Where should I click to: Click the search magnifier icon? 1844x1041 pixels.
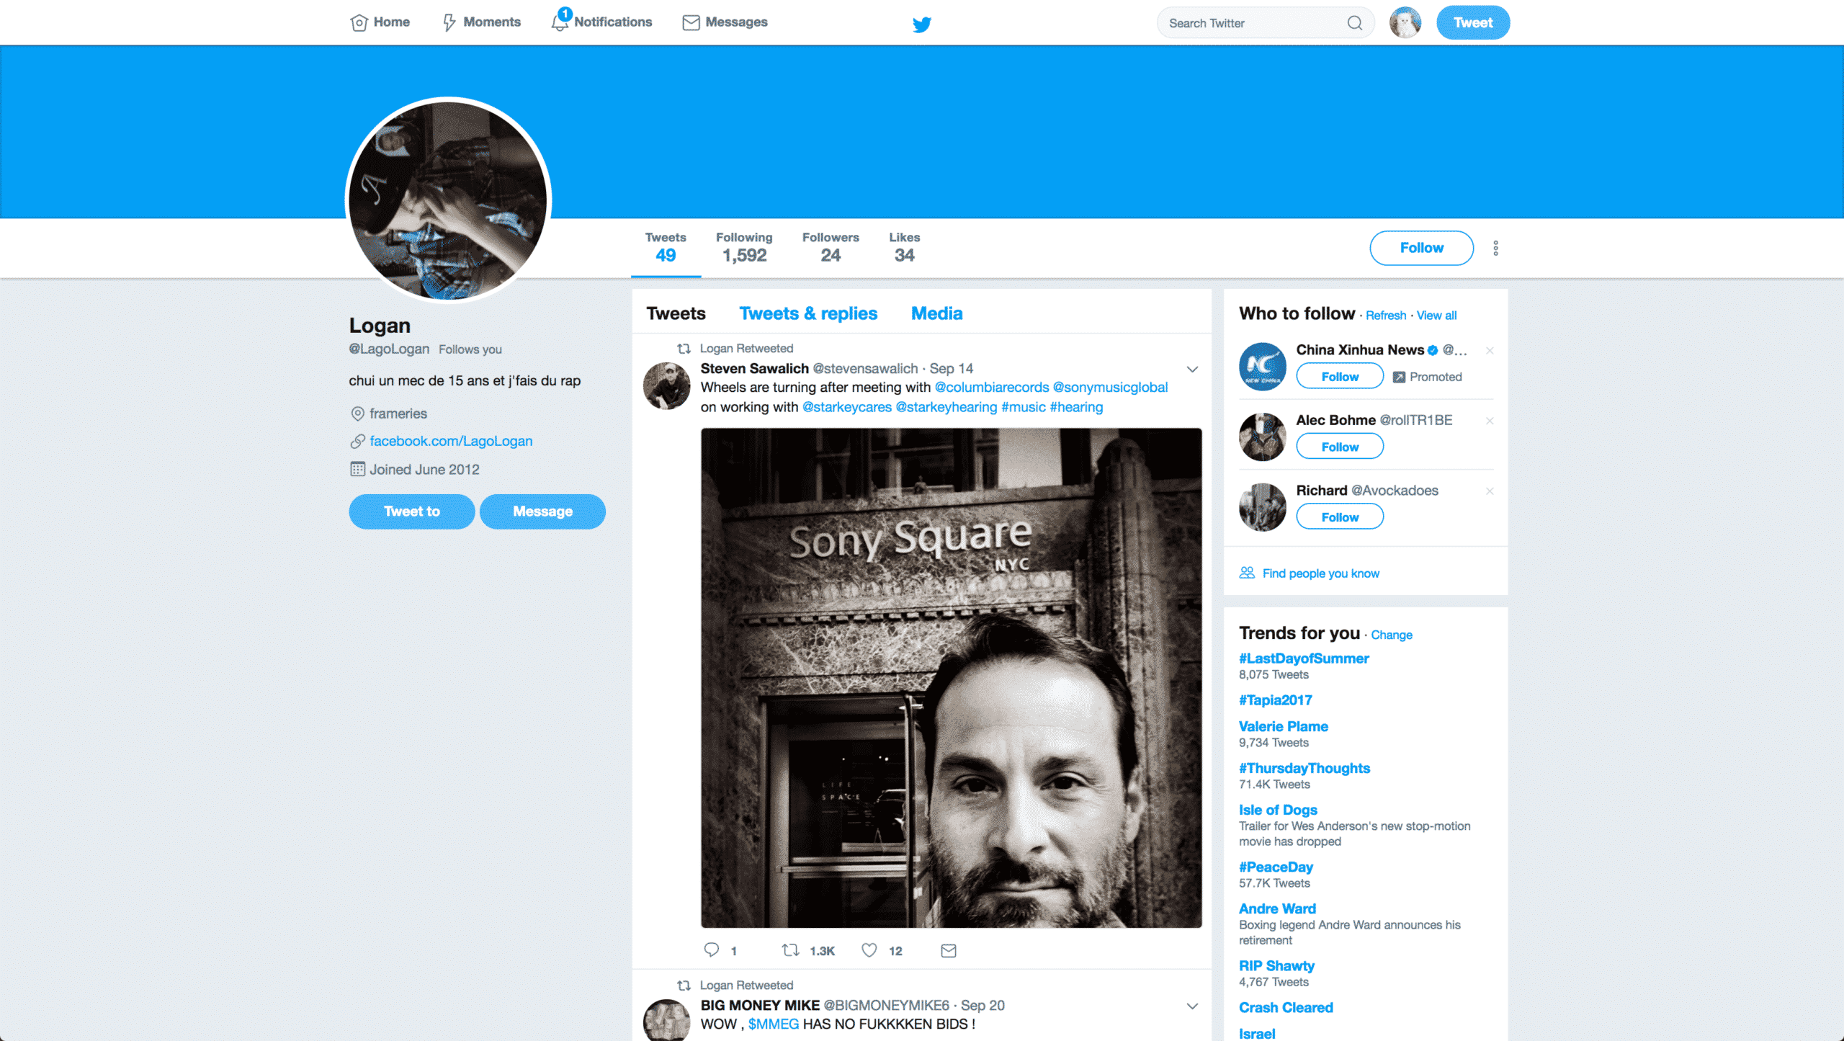[1354, 23]
